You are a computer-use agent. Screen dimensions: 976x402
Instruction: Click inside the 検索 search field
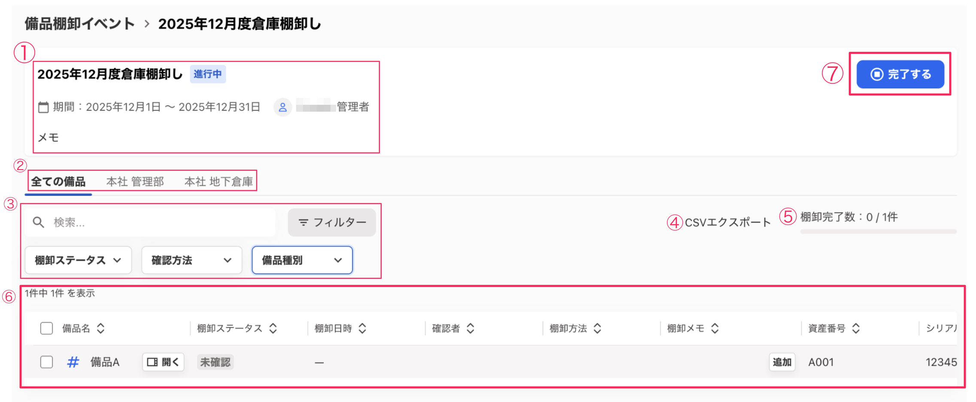pos(150,222)
